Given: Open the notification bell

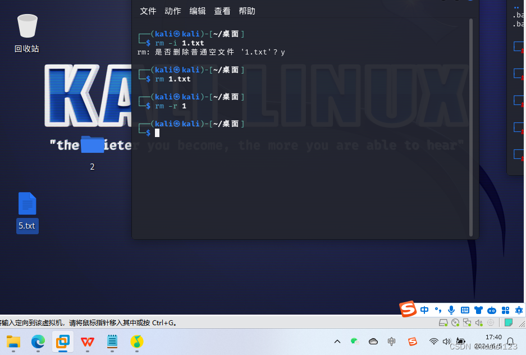Looking at the screenshot, I should coord(510,342).
